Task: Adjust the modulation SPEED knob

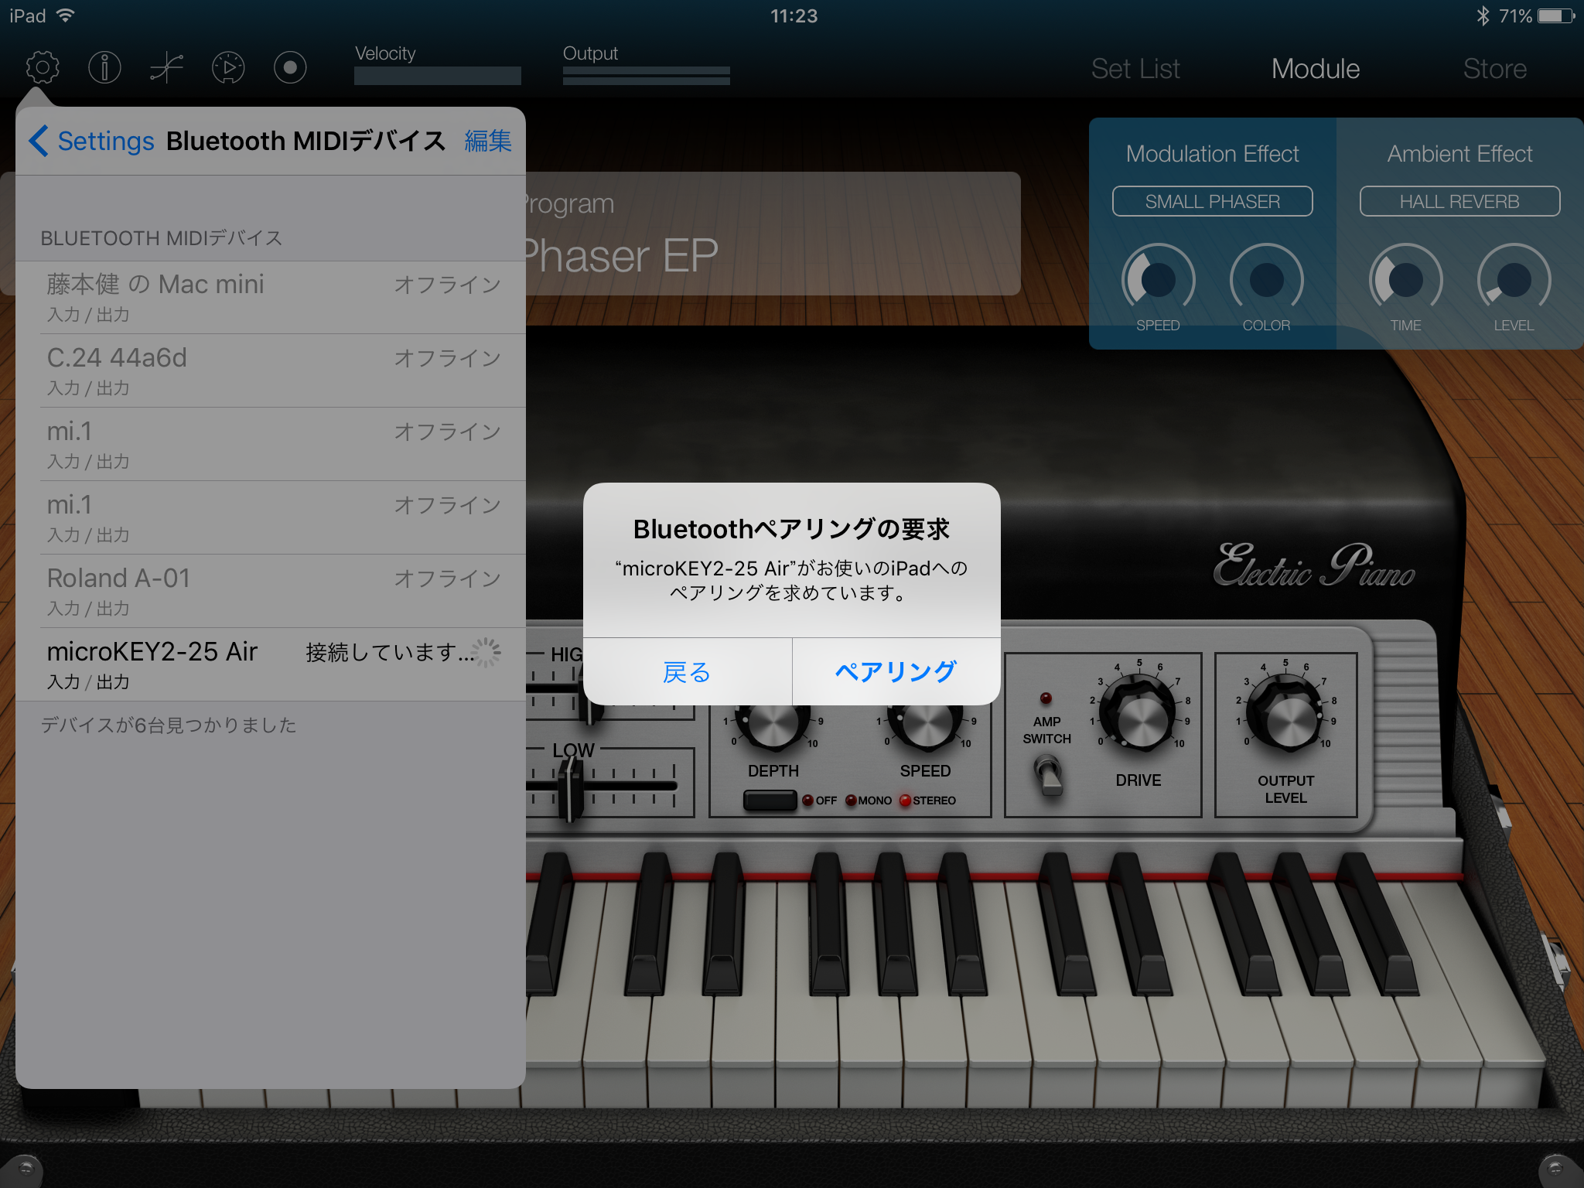Action: [1158, 280]
